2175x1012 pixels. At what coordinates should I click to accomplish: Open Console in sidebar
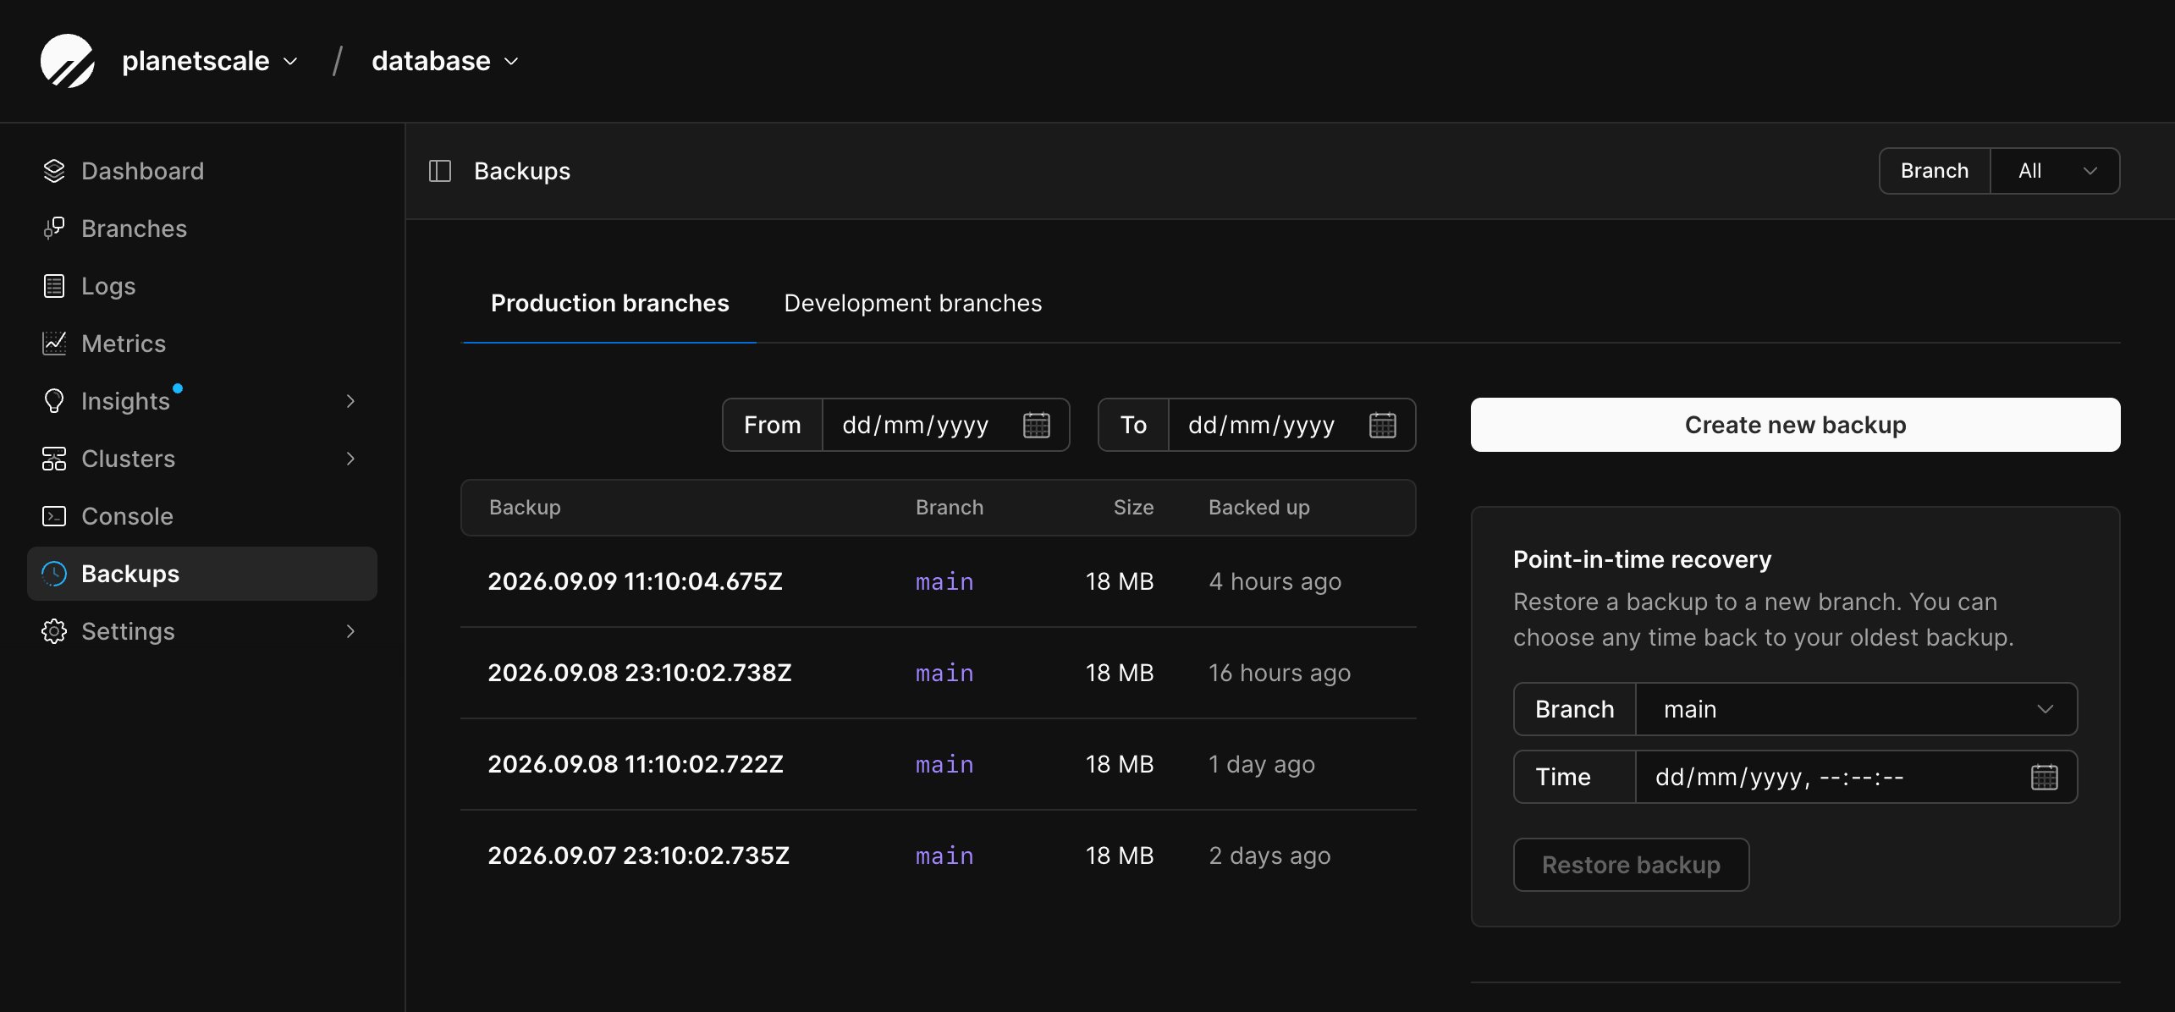click(202, 516)
